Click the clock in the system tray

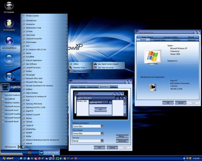tap(196, 159)
